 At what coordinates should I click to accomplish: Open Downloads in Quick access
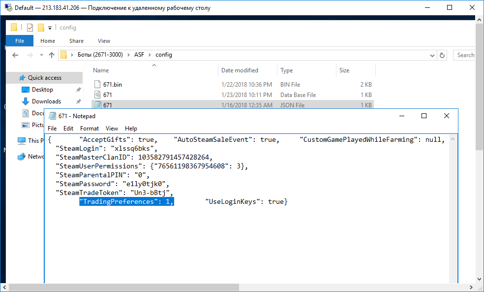pos(46,101)
